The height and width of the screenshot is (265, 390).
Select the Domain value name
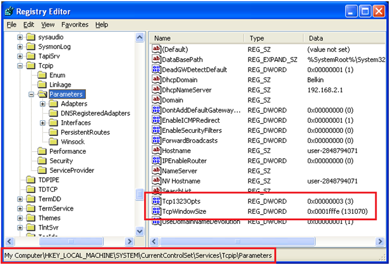(x=173, y=101)
